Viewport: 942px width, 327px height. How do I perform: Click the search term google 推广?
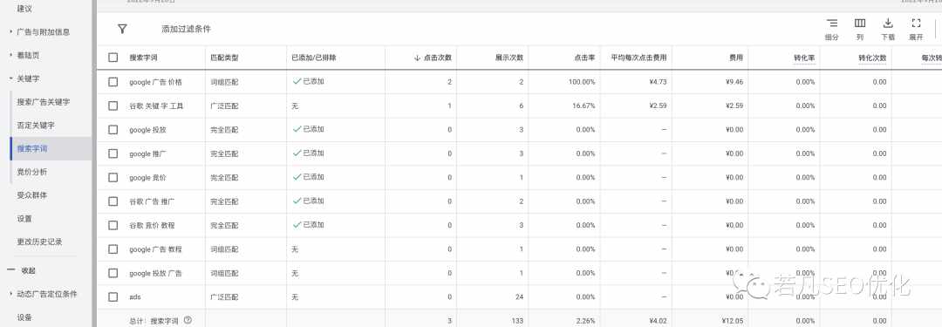click(147, 153)
